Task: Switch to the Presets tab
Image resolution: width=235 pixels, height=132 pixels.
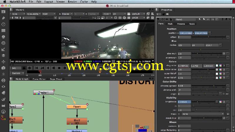Action: [181, 24]
